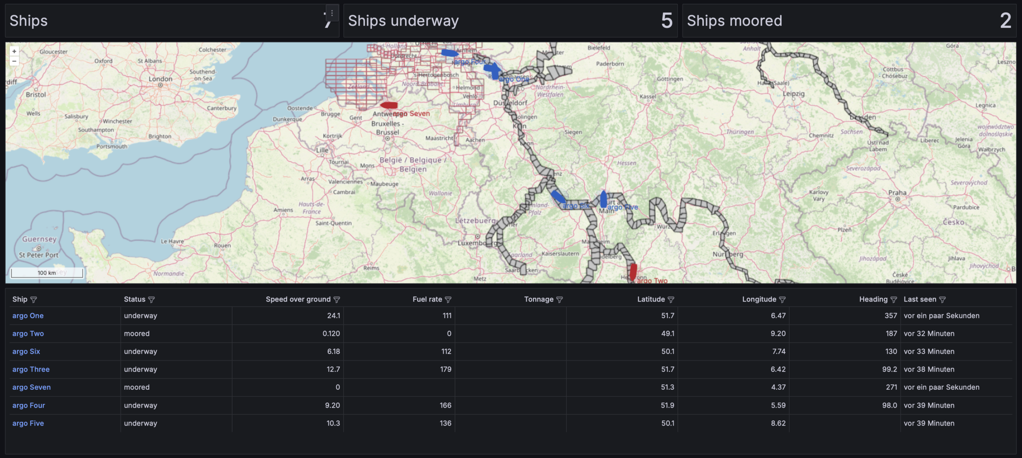
Task: Sort by the Latitude header
Action: [x=651, y=299]
